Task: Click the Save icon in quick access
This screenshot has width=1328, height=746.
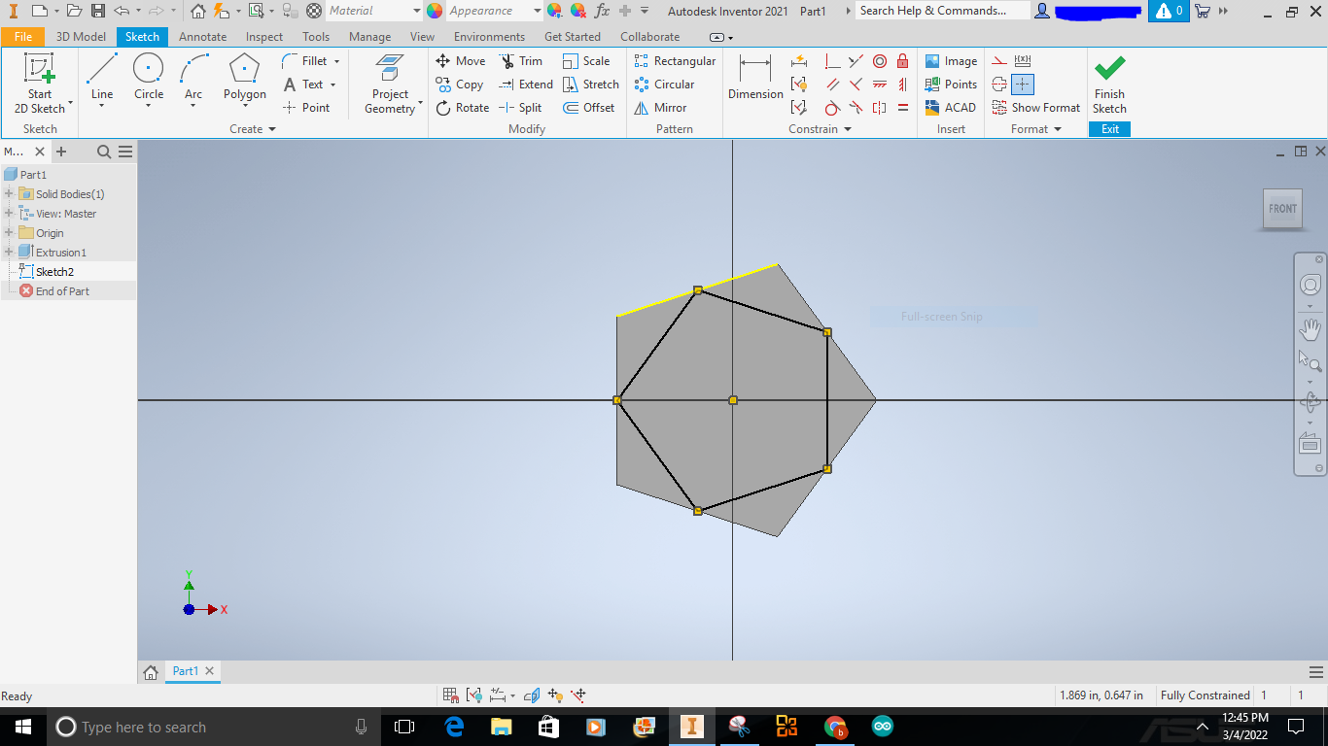Action: [97, 11]
